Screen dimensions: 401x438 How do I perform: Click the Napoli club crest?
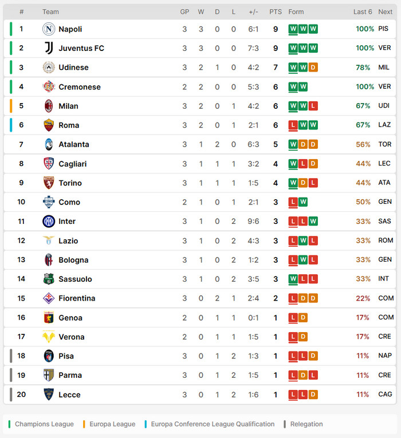tap(49, 29)
